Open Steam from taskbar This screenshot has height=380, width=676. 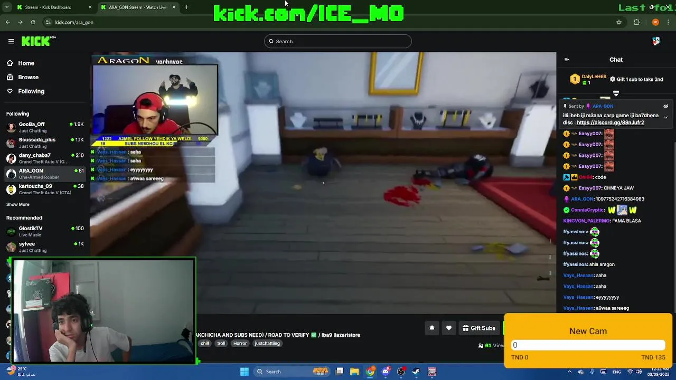pos(416,372)
